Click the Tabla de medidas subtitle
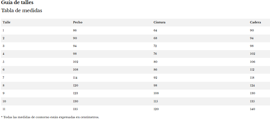This screenshot has width=270, height=121. click(22, 11)
